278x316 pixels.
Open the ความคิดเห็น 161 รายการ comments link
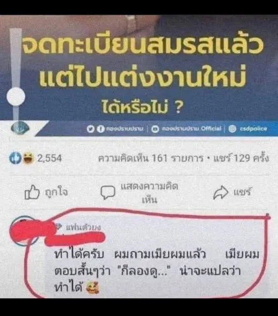pyautogui.click(x=150, y=159)
